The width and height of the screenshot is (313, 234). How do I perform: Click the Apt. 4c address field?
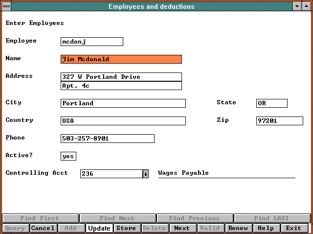click(x=121, y=86)
